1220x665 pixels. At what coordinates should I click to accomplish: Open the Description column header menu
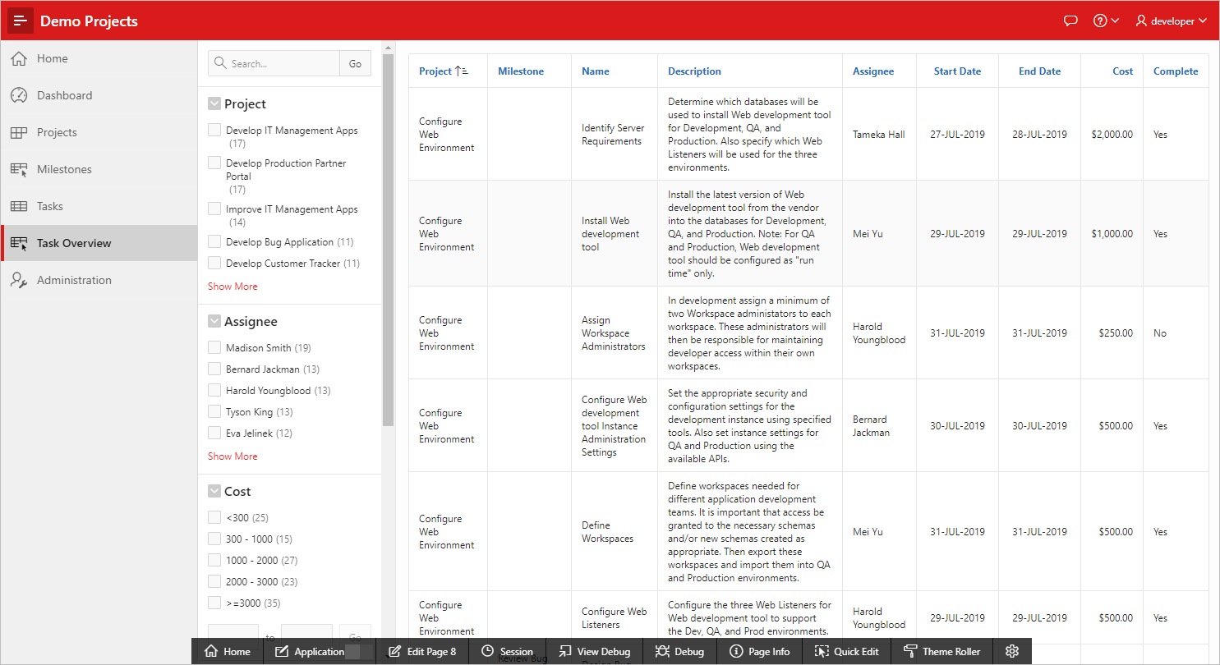(x=694, y=71)
